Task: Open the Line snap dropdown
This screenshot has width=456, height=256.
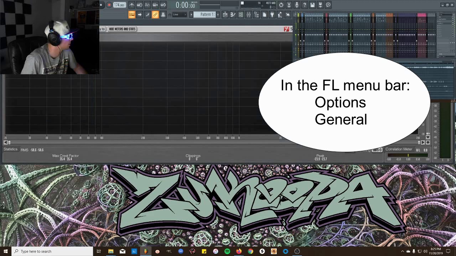Action: point(179,15)
